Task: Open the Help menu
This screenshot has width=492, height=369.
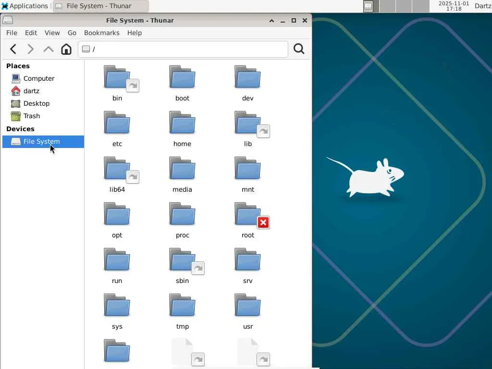Action: tap(135, 33)
